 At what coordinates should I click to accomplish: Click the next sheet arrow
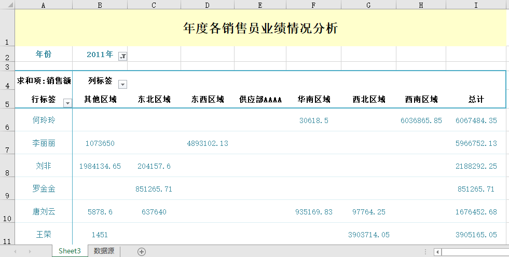(30, 251)
